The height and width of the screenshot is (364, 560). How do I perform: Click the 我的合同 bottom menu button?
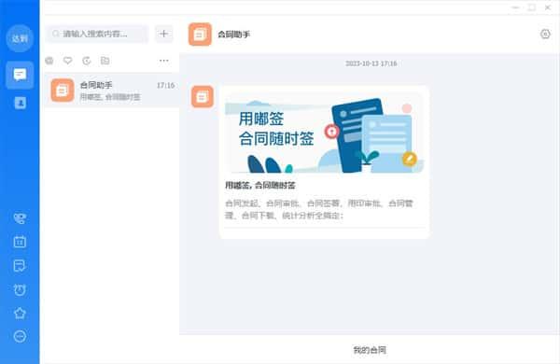coord(370,350)
